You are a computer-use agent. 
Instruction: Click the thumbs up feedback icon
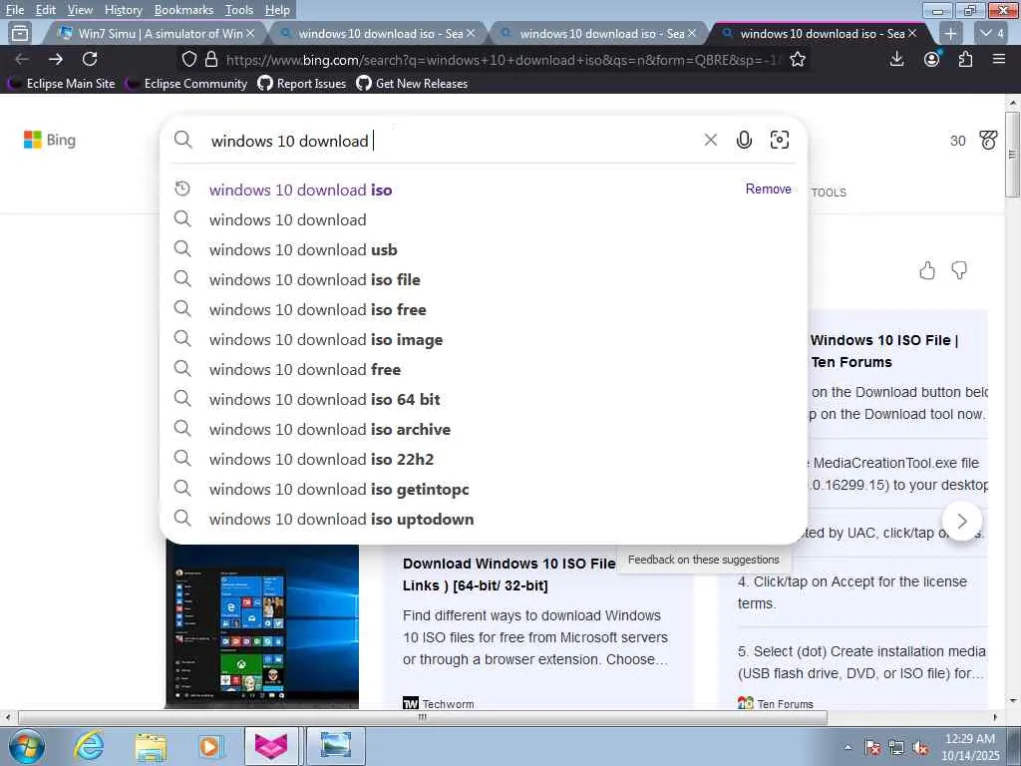927,270
